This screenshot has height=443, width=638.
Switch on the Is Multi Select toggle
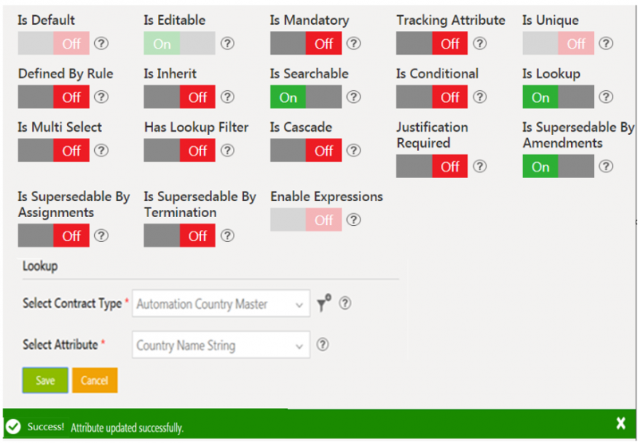pyautogui.click(x=53, y=150)
